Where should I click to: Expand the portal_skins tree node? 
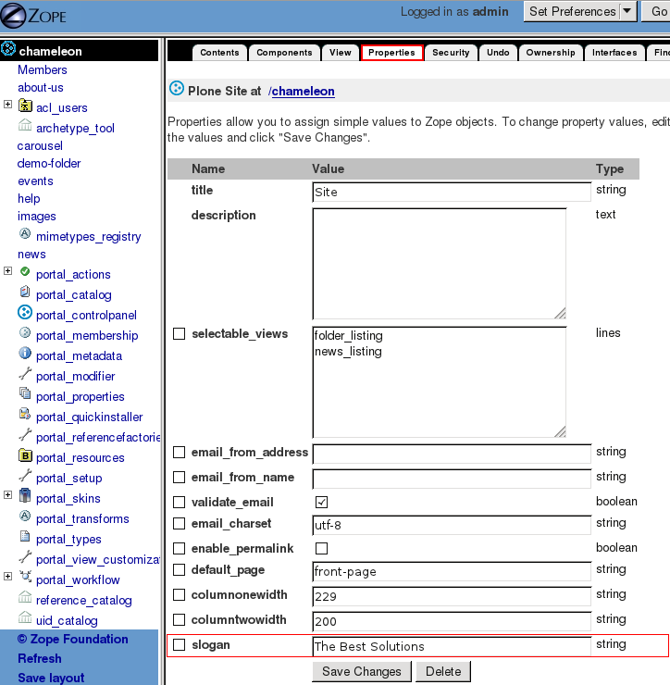7,494
